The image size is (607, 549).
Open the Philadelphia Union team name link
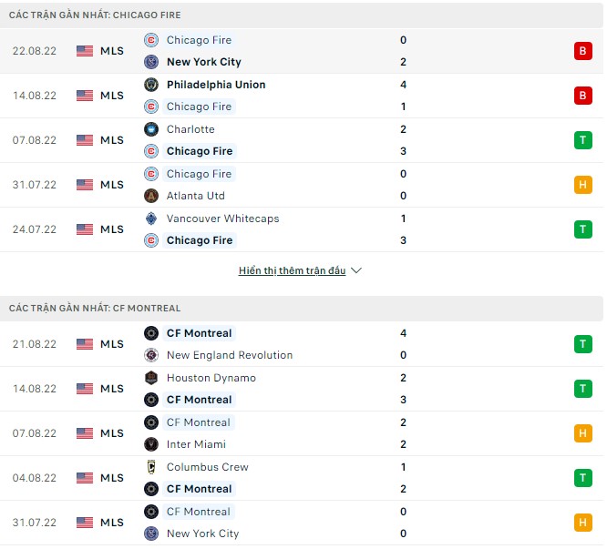tap(216, 85)
